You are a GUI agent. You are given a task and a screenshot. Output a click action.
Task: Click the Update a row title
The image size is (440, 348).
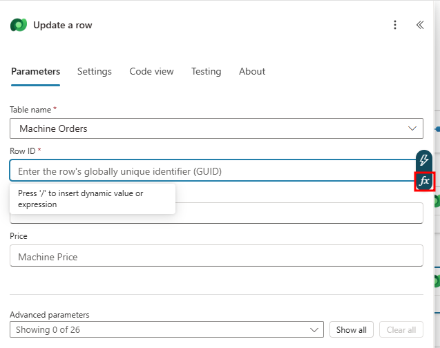(x=62, y=25)
